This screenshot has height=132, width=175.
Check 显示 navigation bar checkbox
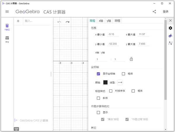(98, 112)
